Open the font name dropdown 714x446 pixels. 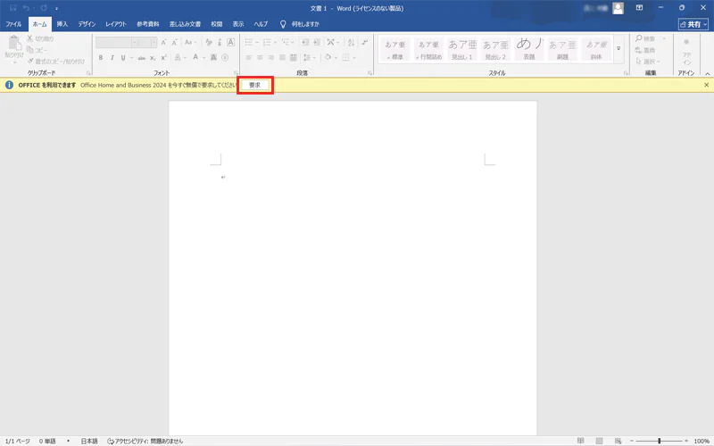click(x=135, y=42)
